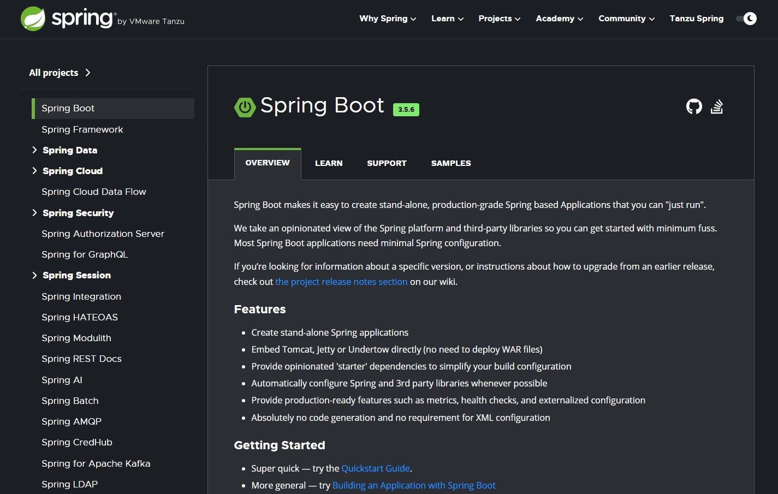778x494 pixels.
Task: Click the Spring leaf logo
Action: pos(33,19)
